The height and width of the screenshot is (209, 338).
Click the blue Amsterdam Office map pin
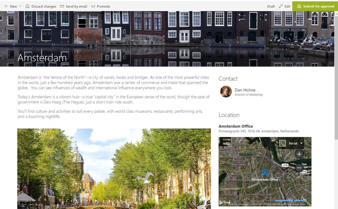click(265, 172)
